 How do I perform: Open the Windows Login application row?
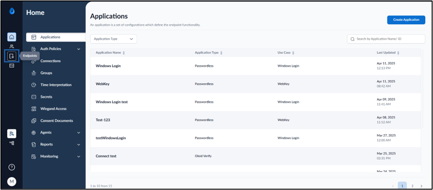point(255,66)
